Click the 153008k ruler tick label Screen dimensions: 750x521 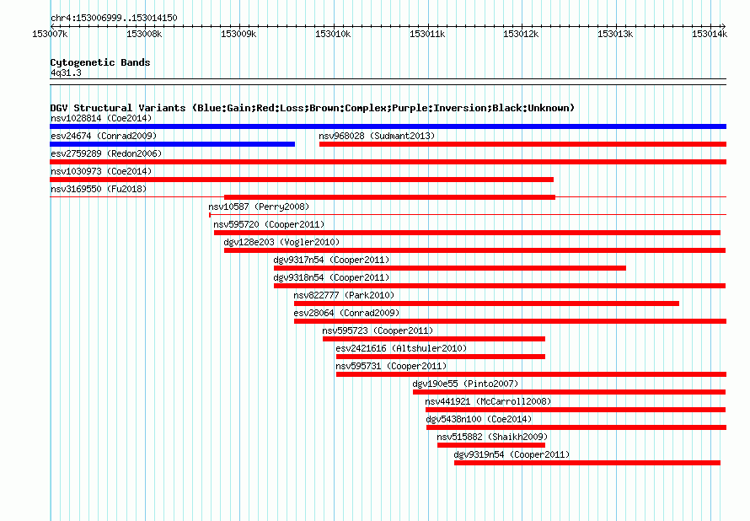pos(144,34)
